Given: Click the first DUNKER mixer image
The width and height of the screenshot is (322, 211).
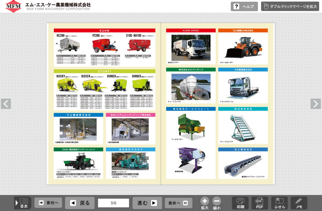Looking at the screenshot, I should point(119,85).
